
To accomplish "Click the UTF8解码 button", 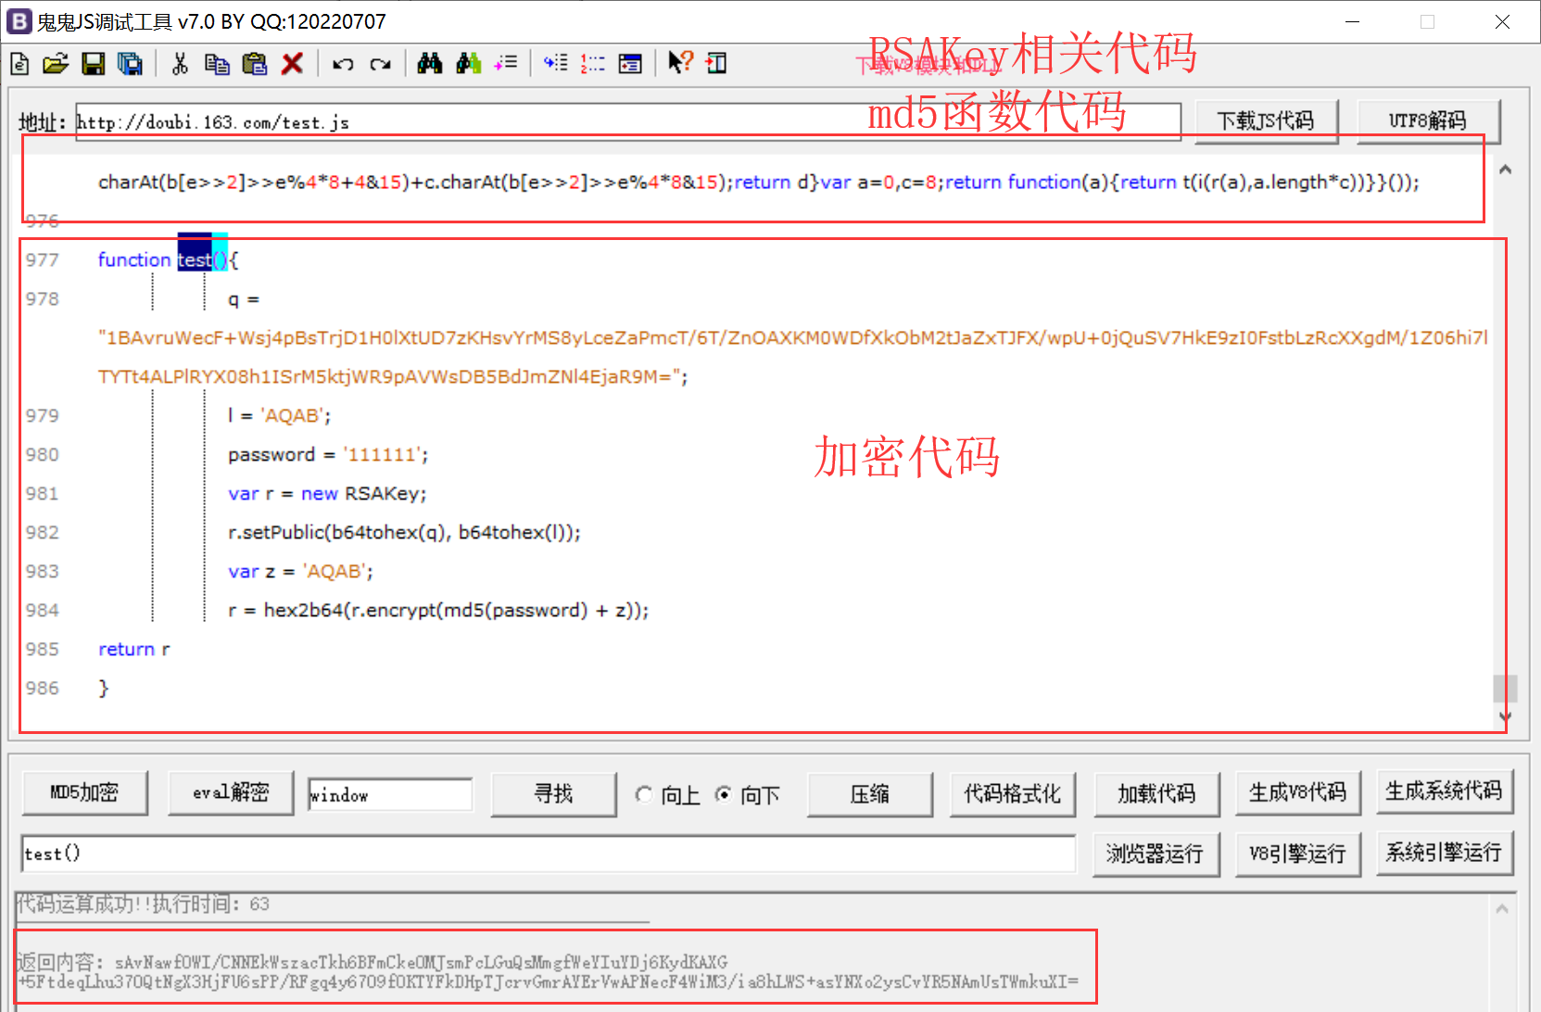I will point(1428,121).
